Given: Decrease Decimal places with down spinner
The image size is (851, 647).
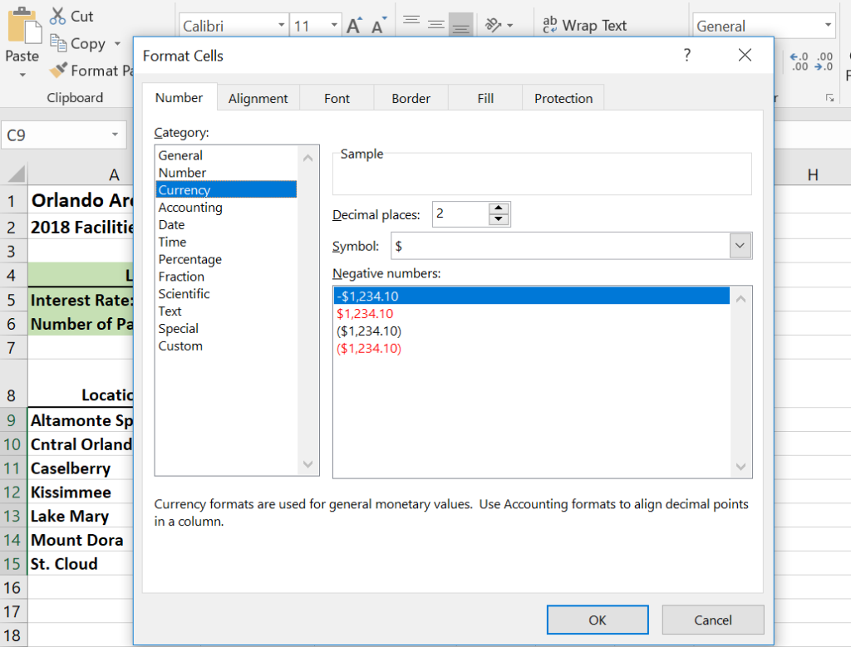Looking at the screenshot, I should (499, 219).
